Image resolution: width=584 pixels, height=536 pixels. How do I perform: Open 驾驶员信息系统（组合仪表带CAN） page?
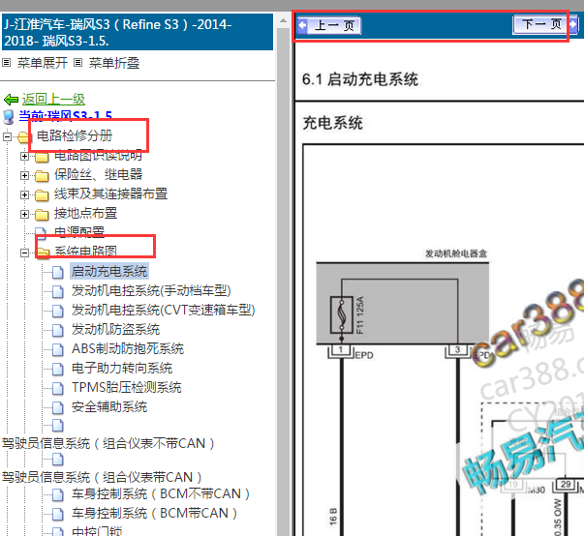point(103,477)
